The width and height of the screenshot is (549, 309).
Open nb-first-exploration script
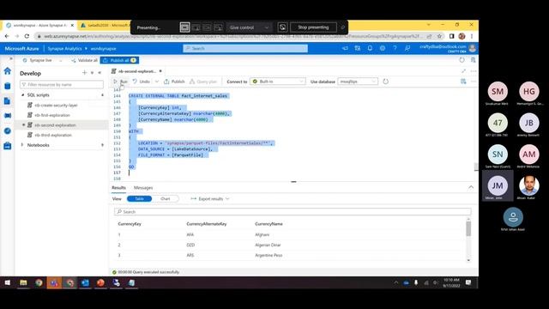click(52, 115)
